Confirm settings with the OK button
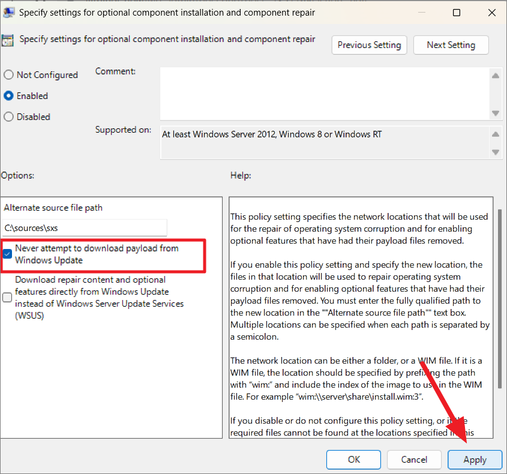The width and height of the screenshot is (507, 474). [x=353, y=459]
